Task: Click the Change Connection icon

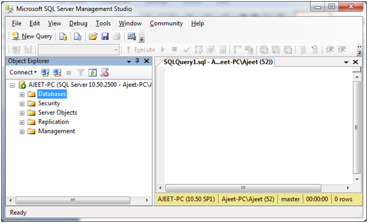Action: tap(28, 50)
